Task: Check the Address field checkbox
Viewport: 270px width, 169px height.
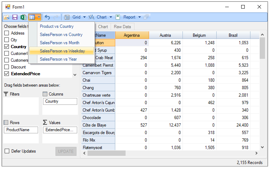Action: pyautogui.click(x=6, y=33)
